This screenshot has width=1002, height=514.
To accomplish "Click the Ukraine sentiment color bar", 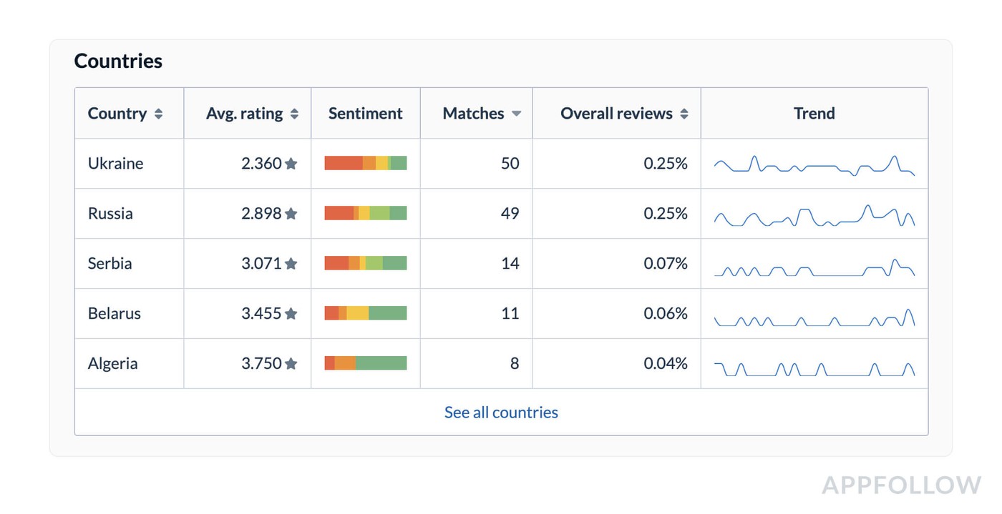I will tap(365, 163).
